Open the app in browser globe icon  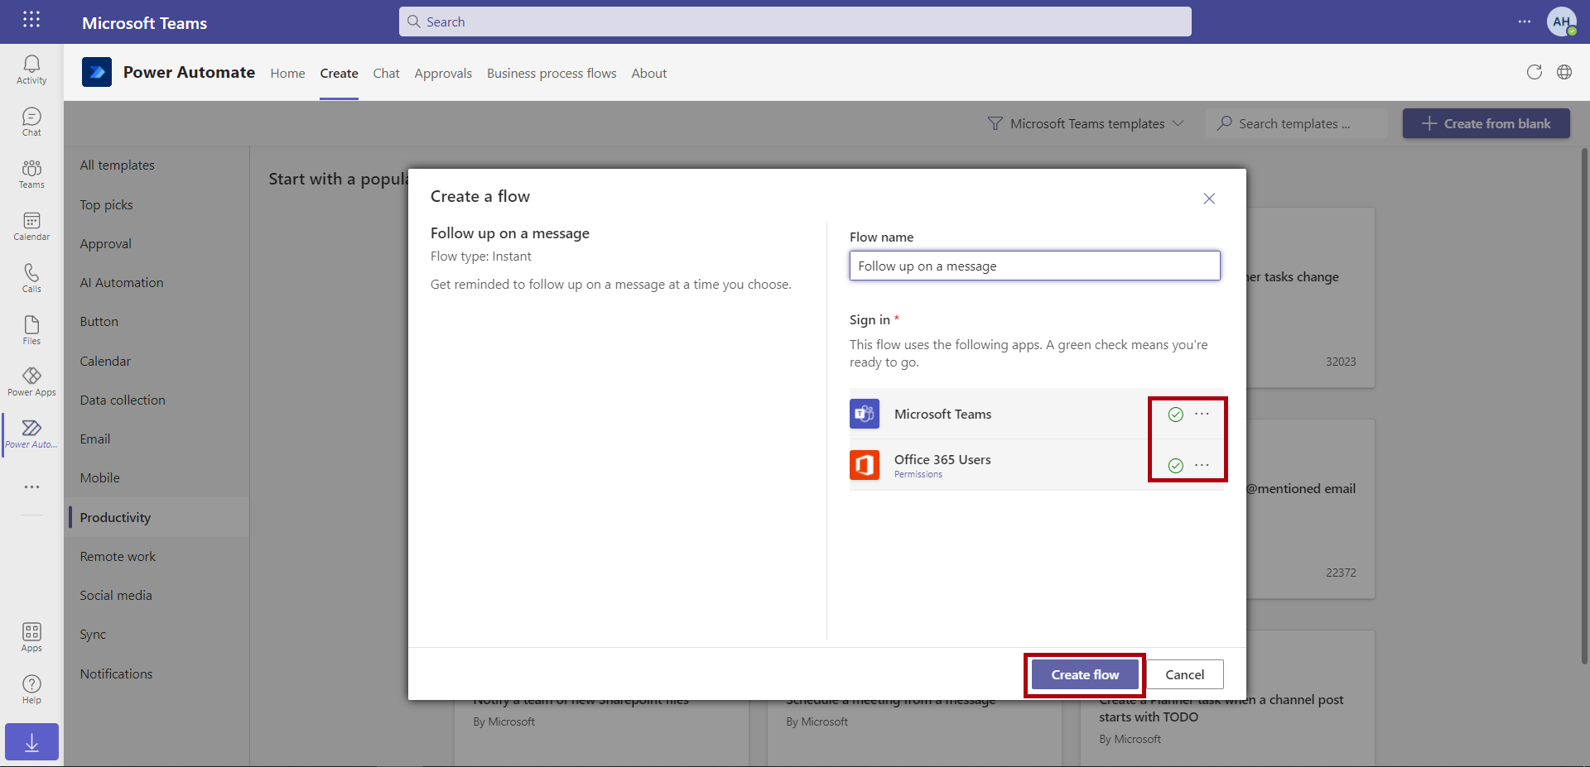click(x=1564, y=72)
